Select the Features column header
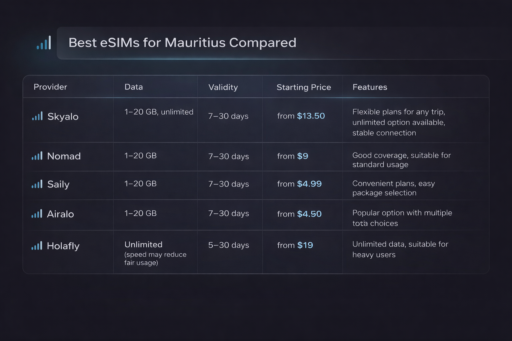This screenshot has width=512, height=341. (x=370, y=87)
